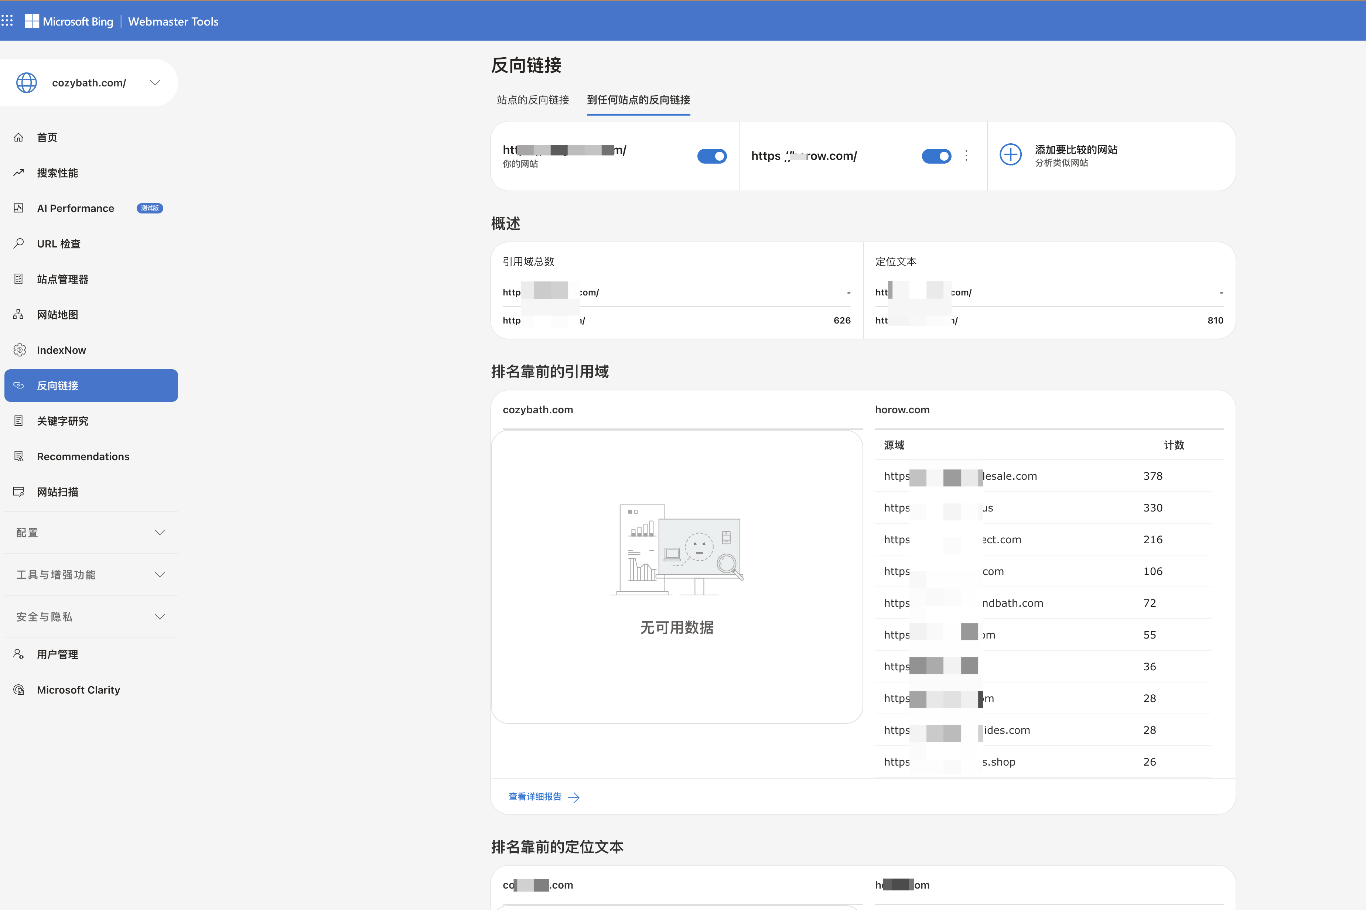Click the 源域 column header
Screen dimensions: 1366x910
[894, 445]
